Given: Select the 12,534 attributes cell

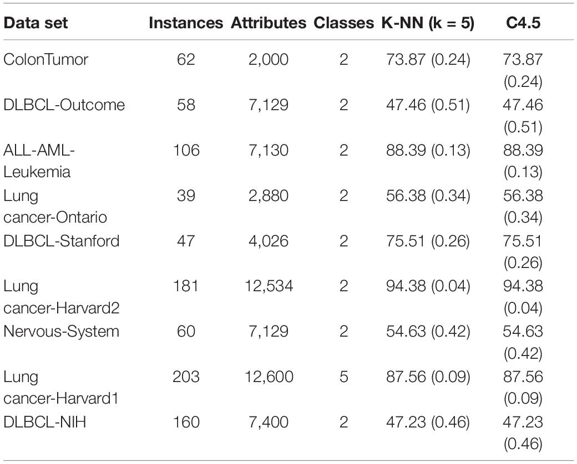Looking at the screenshot, I should [x=269, y=286].
